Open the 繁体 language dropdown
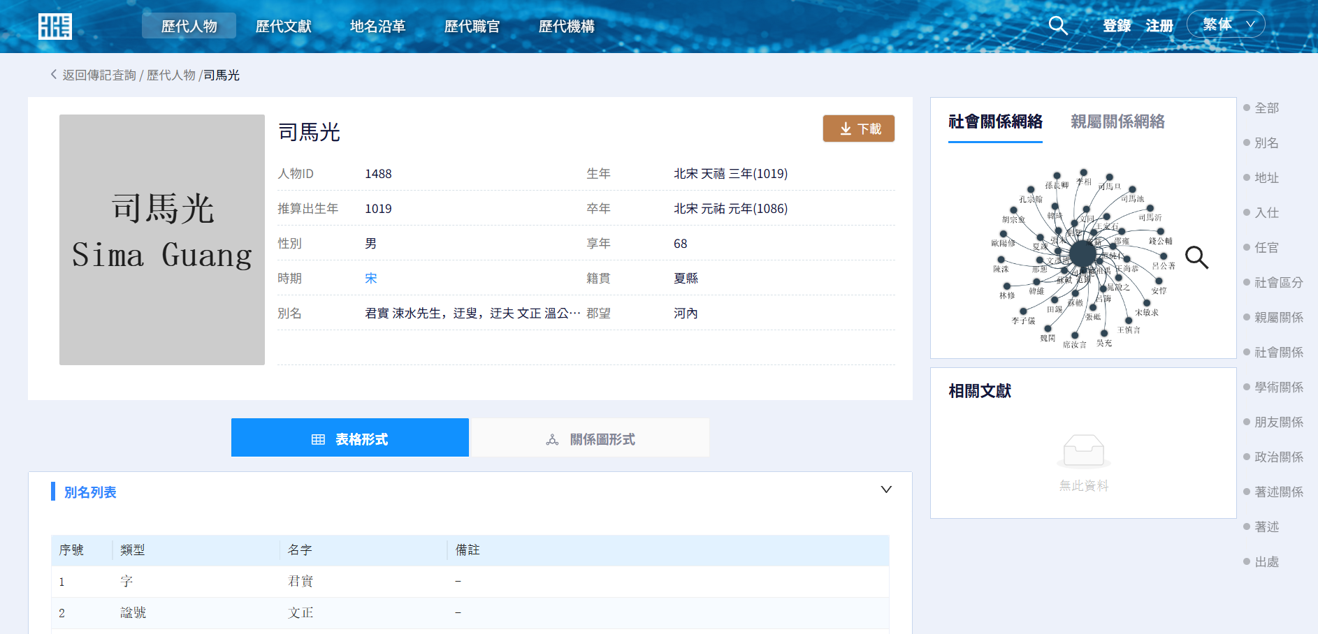The height and width of the screenshot is (634, 1318). click(1226, 25)
